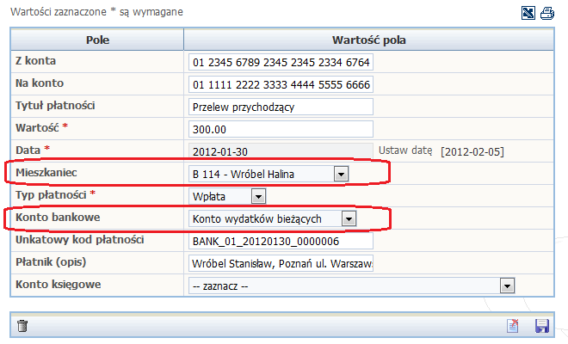568x344 pixels.
Task: Focus the Na konto input field
Action: 280,85
